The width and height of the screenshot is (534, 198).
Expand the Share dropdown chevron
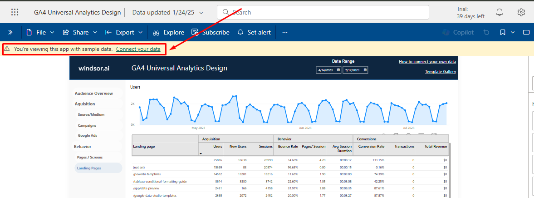(95, 32)
